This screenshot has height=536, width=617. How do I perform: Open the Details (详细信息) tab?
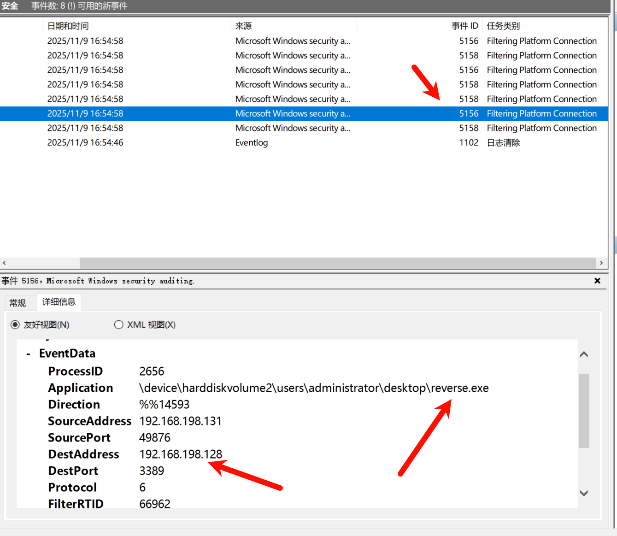pos(59,302)
